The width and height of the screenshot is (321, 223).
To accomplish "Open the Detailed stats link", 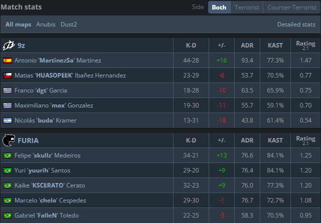I will pos(296,24).
